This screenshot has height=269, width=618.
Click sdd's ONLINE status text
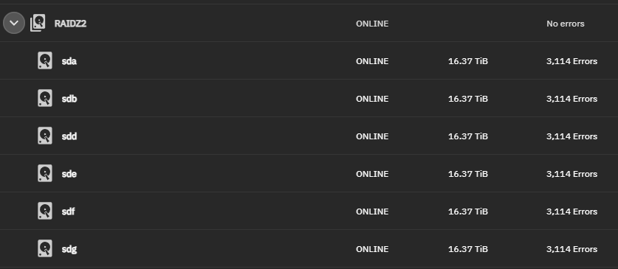[372, 136]
